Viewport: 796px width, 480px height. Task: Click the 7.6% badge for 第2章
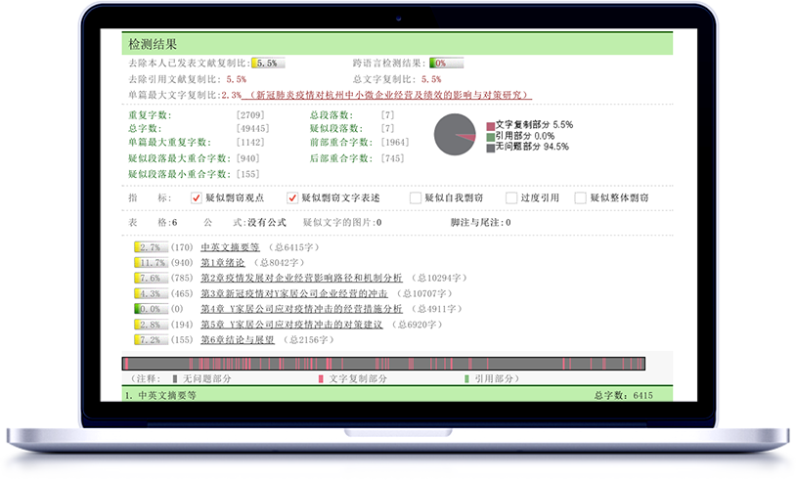151,278
